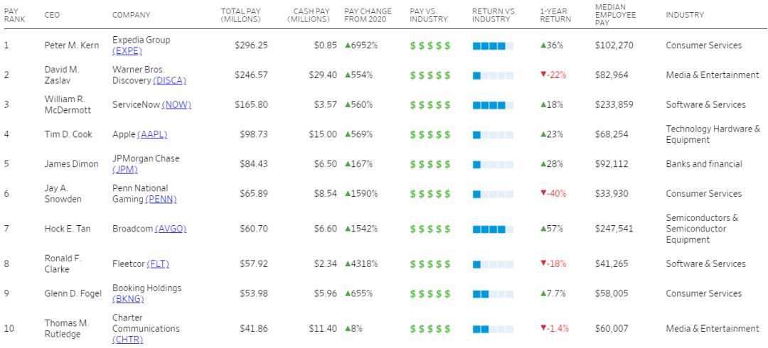The image size is (768, 348).
Task: Click Expedia's green dollar-sign pay rating
Action: [x=430, y=45]
